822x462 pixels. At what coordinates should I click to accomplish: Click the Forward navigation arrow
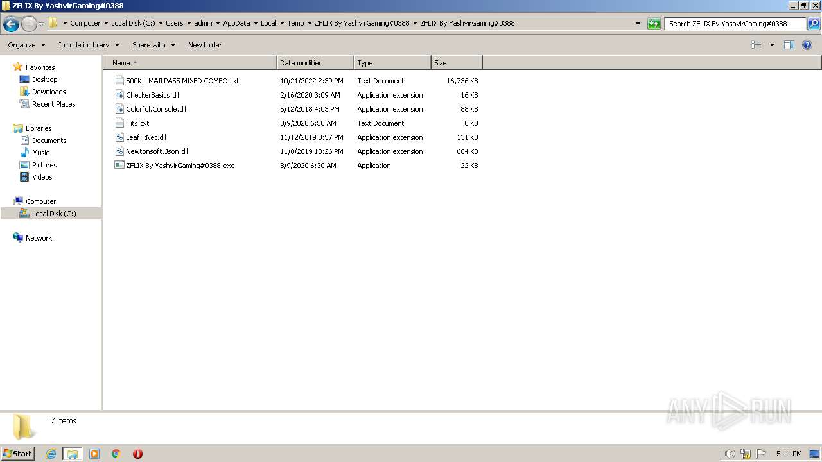pyautogui.click(x=29, y=24)
